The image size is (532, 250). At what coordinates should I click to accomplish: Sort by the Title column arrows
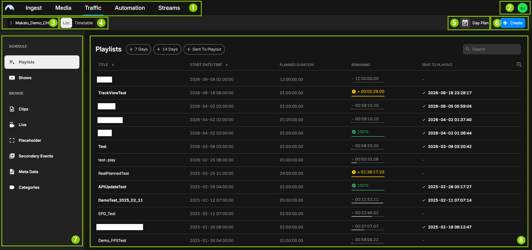113,65
